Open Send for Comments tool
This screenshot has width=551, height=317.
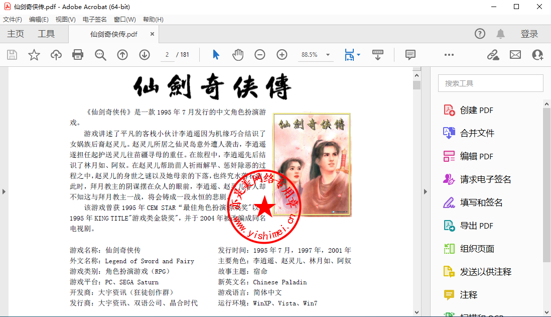tap(477, 272)
